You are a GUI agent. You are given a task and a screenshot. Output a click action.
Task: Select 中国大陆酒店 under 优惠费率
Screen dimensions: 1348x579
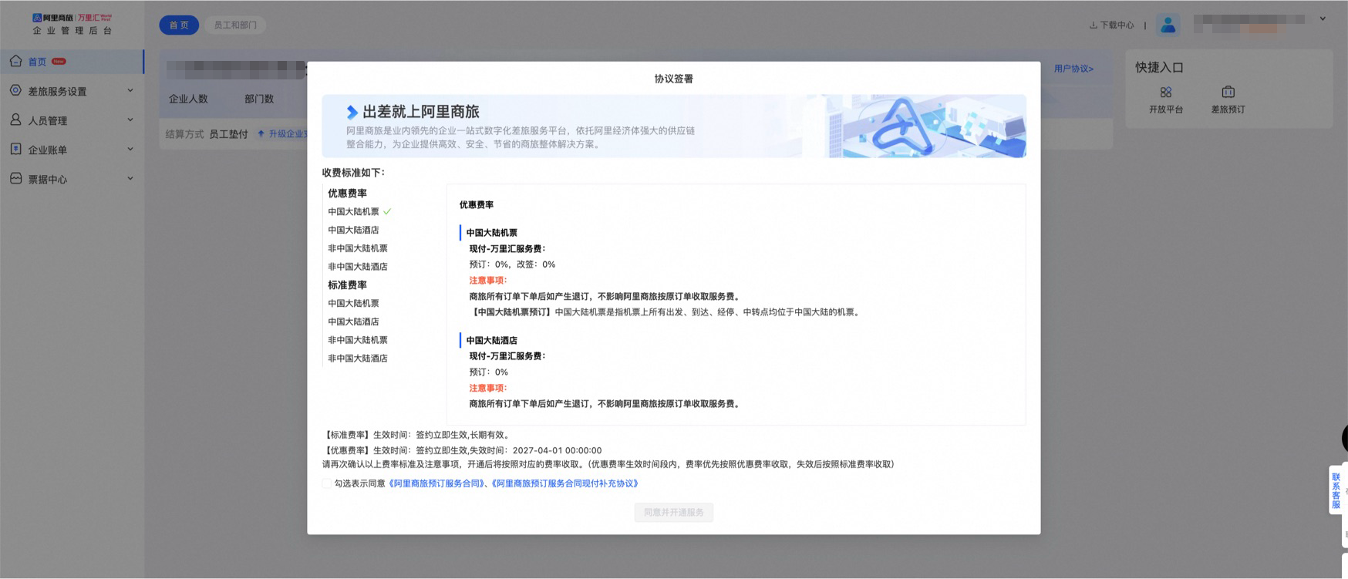(x=353, y=230)
